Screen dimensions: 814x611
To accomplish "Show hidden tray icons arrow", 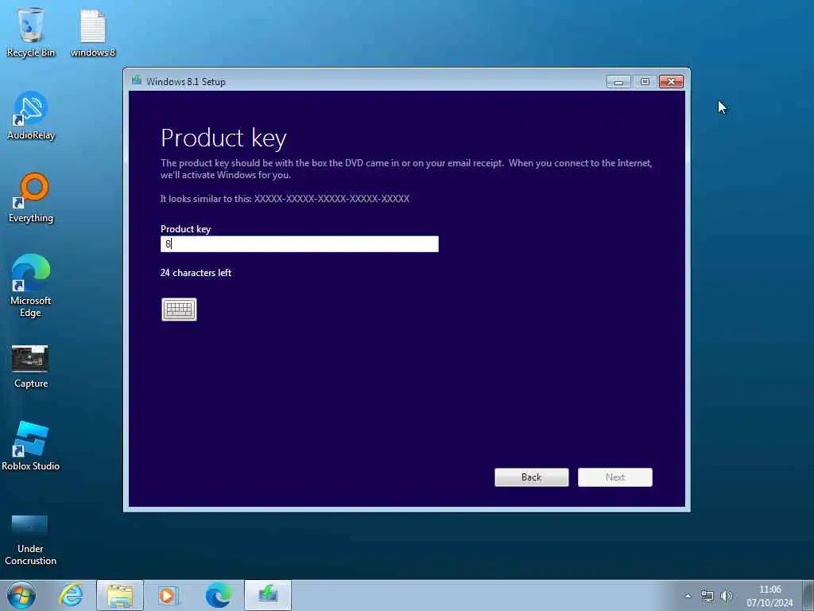I will [688, 596].
